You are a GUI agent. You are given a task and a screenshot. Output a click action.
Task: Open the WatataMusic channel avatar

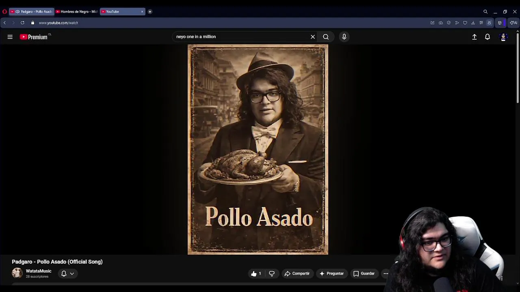[17, 273]
